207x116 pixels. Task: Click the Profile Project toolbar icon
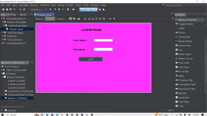pos(73,9)
